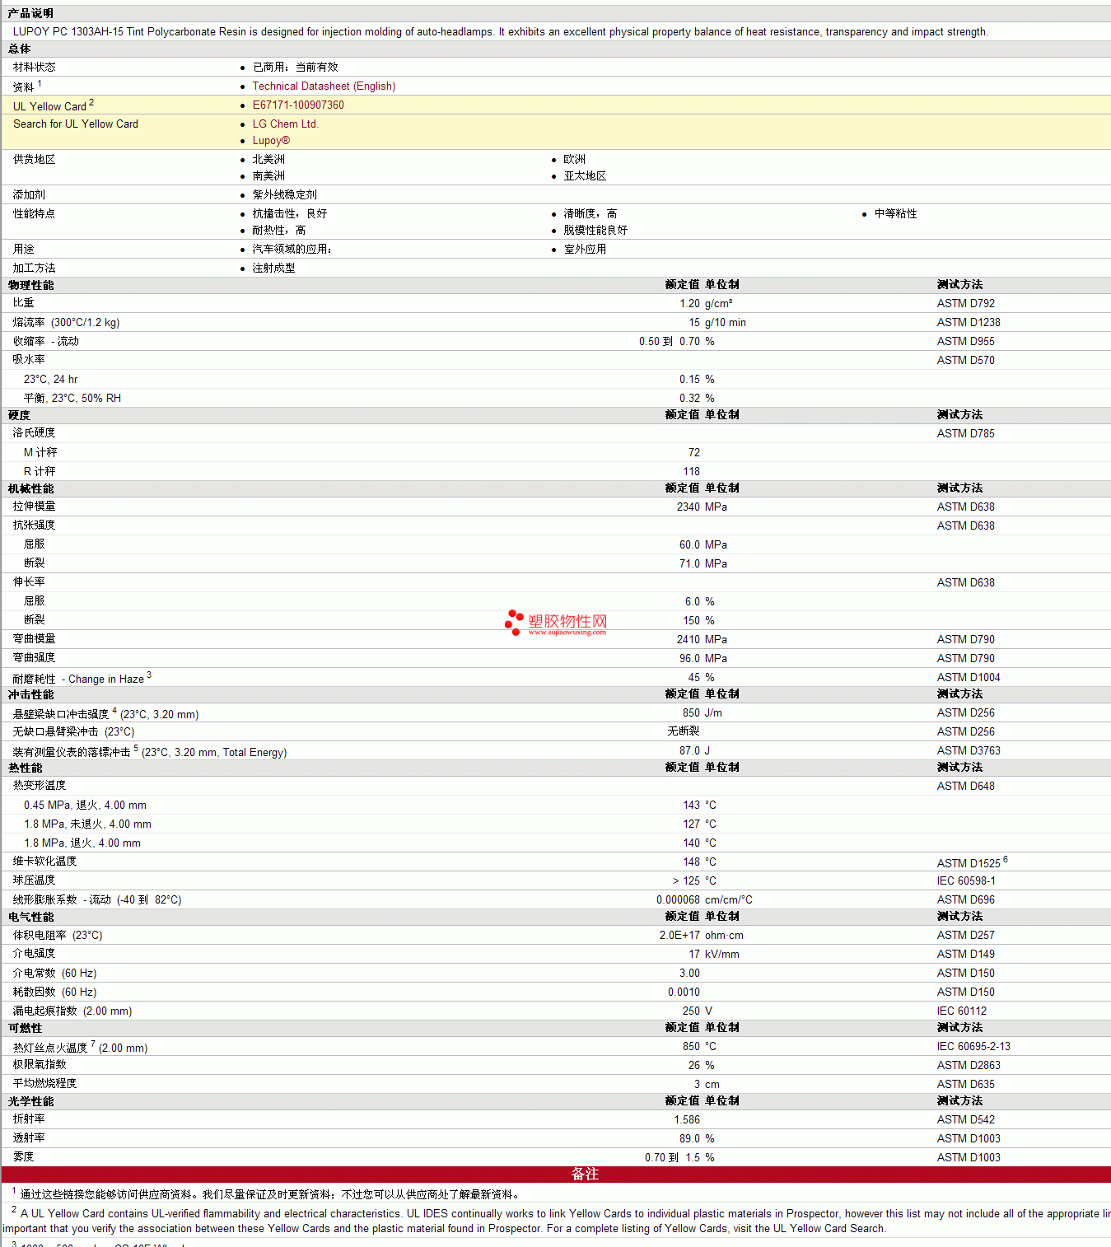
Task: Select the R 计秤 value 118
Action: [x=691, y=471]
